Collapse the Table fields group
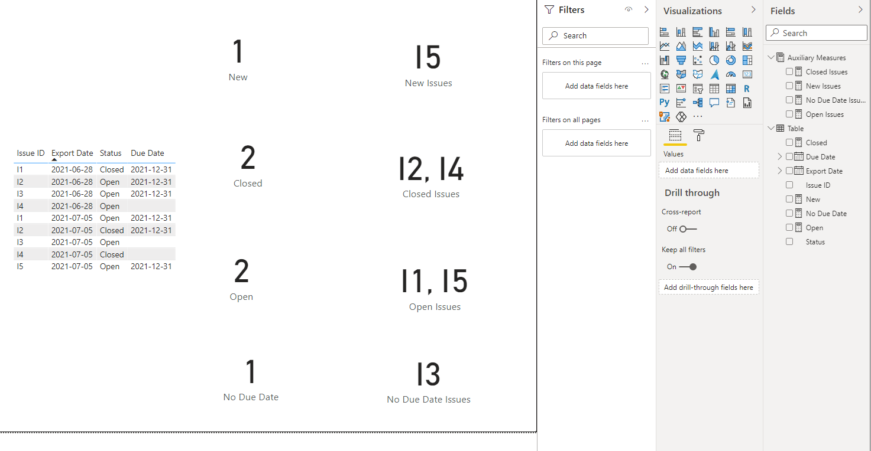The width and height of the screenshot is (871, 451). coord(771,129)
